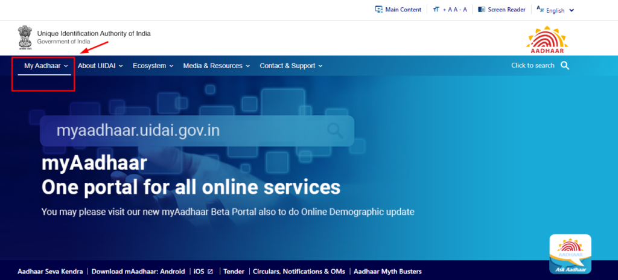This screenshot has width=618, height=280.
Task: Click the magnifier search icon in navbar
Action: [x=565, y=66]
